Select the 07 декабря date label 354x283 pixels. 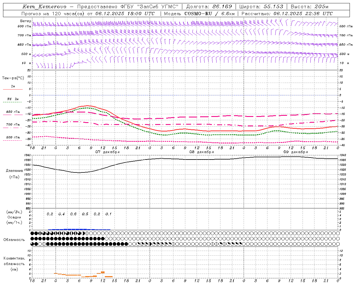pyautogui.click(x=107, y=152)
